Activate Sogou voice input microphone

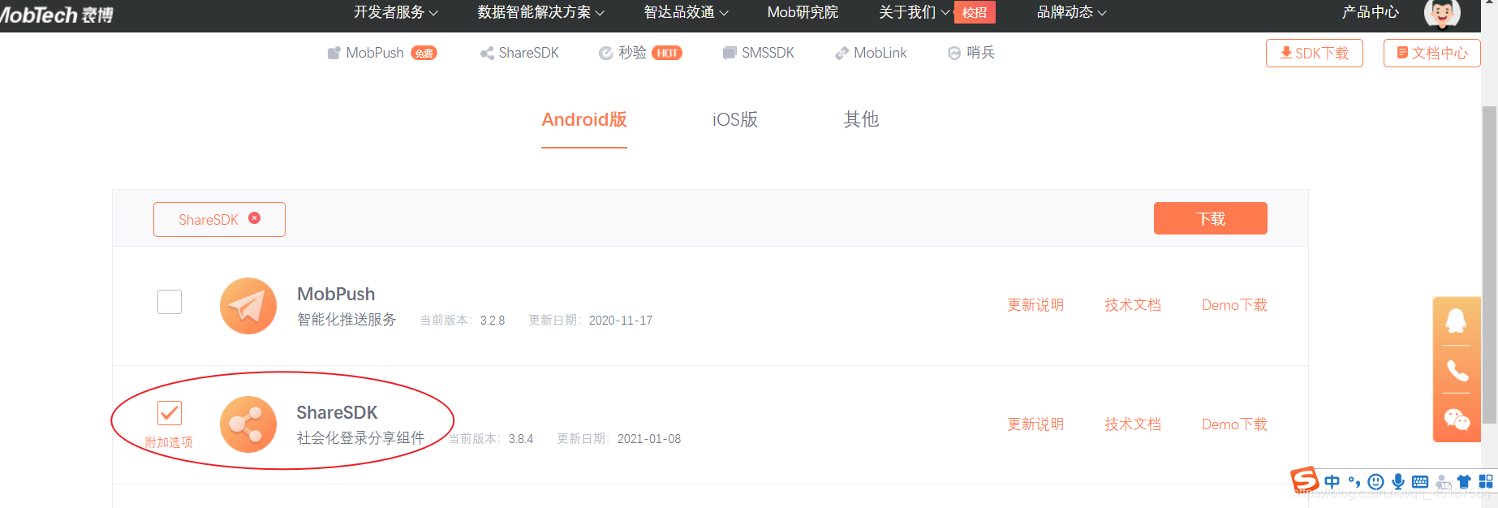[1398, 482]
